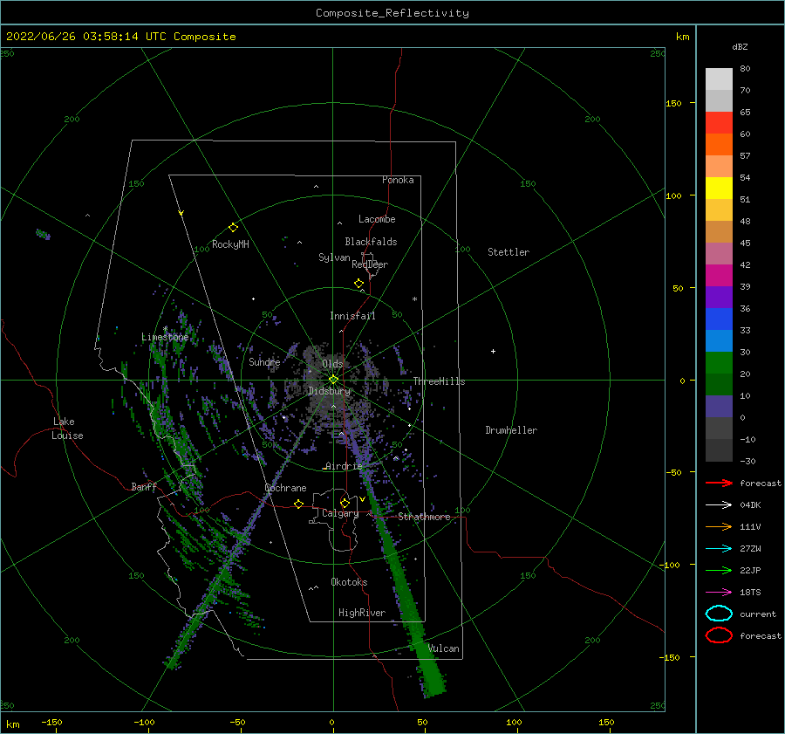Click the Ponoka label
The height and width of the screenshot is (734, 785).
click(398, 180)
